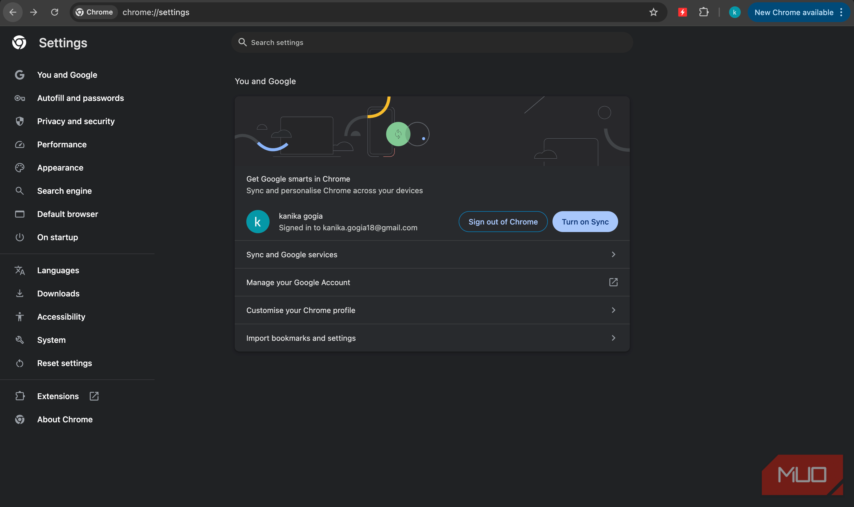Click Sign out of Chrome button
Viewport: 854px width, 507px height.
coord(503,222)
